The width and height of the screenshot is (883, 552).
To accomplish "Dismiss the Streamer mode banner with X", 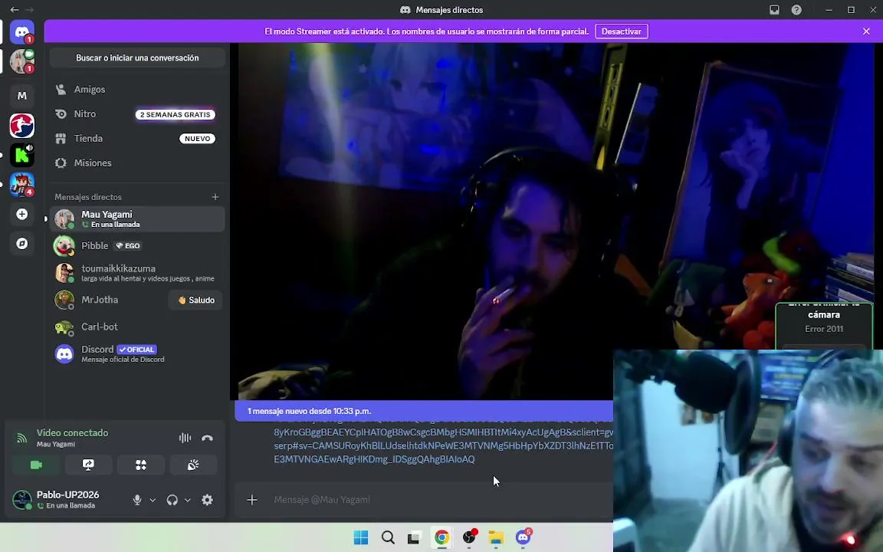I will (x=866, y=31).
